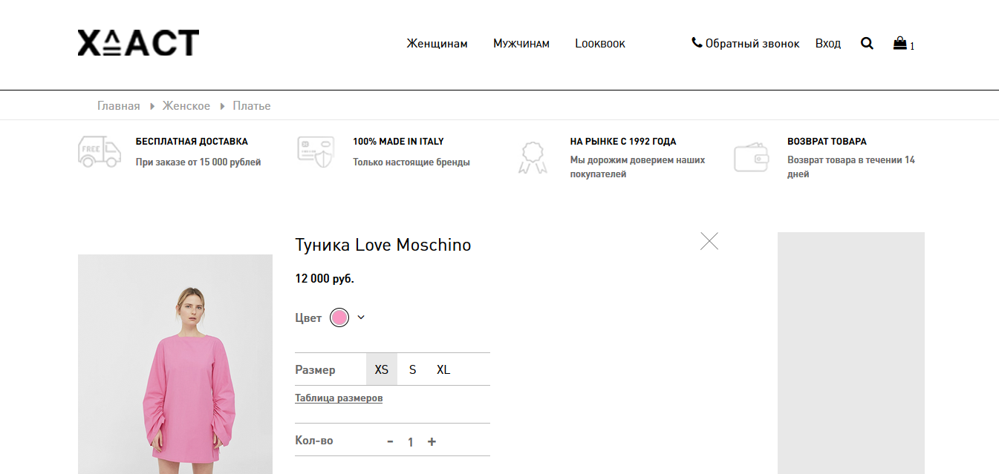Click the wallet return icon

point(752,157)
